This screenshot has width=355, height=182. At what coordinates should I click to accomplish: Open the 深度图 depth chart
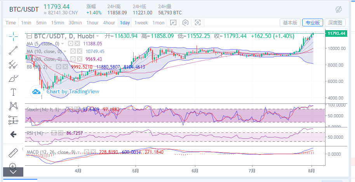click(x=335, y=22)
